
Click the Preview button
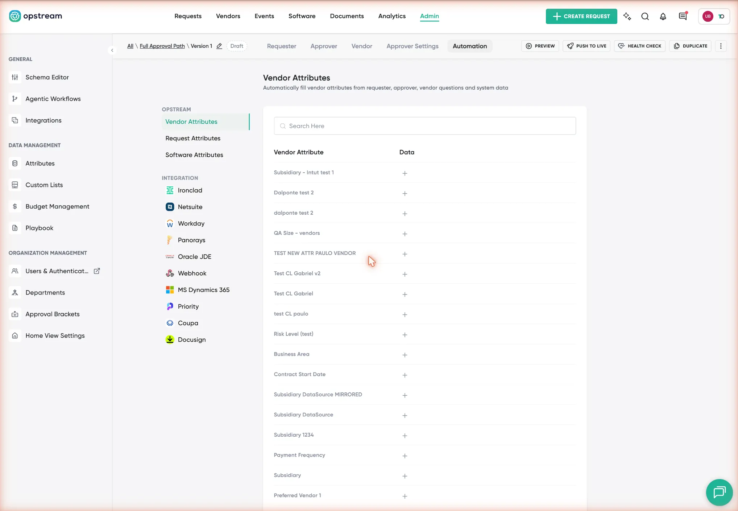pyautogui.click(x=540, y=46)
